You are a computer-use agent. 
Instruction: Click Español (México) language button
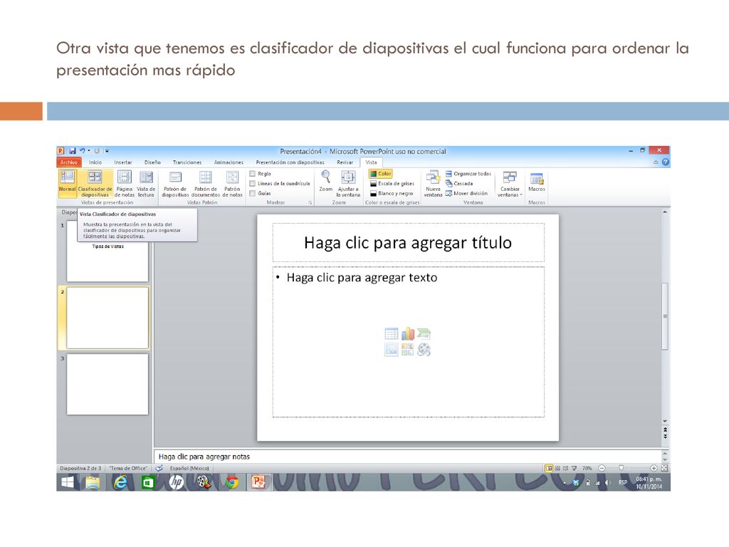click(189, 469)
